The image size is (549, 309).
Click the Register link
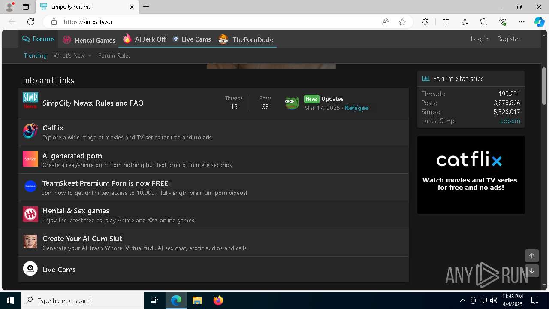(508, 39)
